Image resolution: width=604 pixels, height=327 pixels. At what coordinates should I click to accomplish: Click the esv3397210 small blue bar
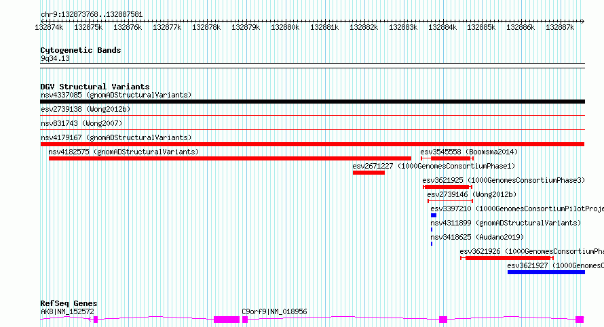434,215
